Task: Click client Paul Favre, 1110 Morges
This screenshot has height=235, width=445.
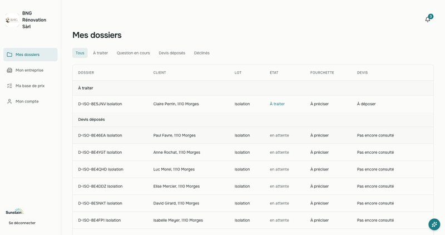Action: (x=174, y=135)
